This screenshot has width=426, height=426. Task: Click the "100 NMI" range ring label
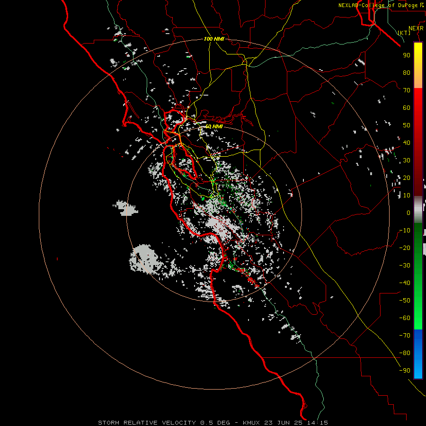click(214, 39)
